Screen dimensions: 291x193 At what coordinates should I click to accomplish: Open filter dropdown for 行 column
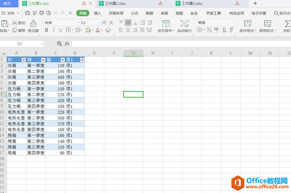click(23, 60)
